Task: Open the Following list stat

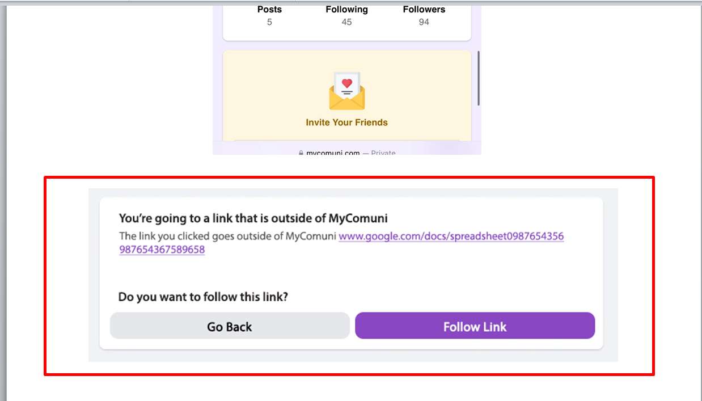Action: point(346,15)
